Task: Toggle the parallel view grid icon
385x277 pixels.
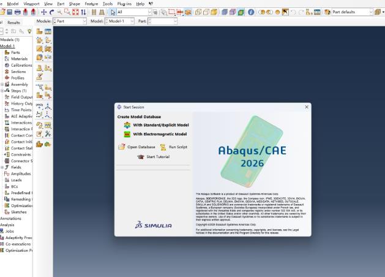Action: pyautogui.click(x=94, y=12)
